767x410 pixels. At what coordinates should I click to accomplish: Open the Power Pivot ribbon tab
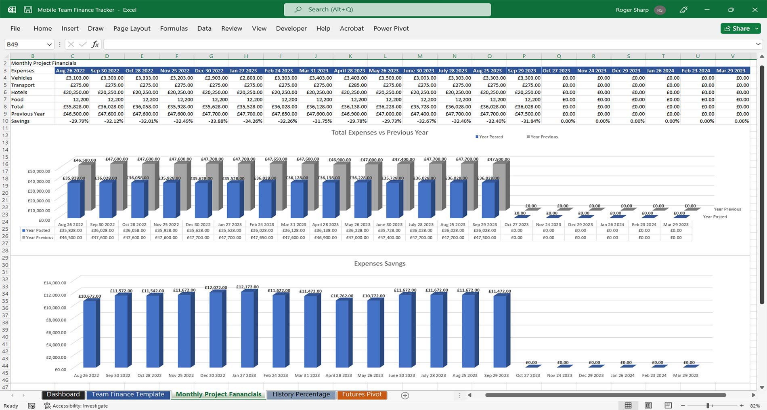point(391,28)
